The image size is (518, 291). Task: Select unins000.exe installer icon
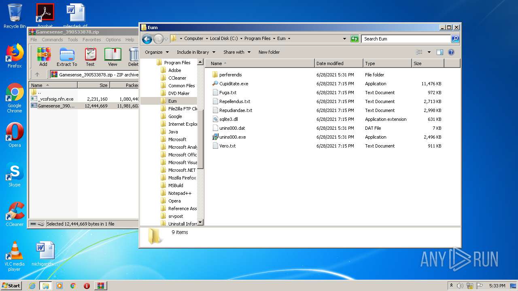point(215,137)
